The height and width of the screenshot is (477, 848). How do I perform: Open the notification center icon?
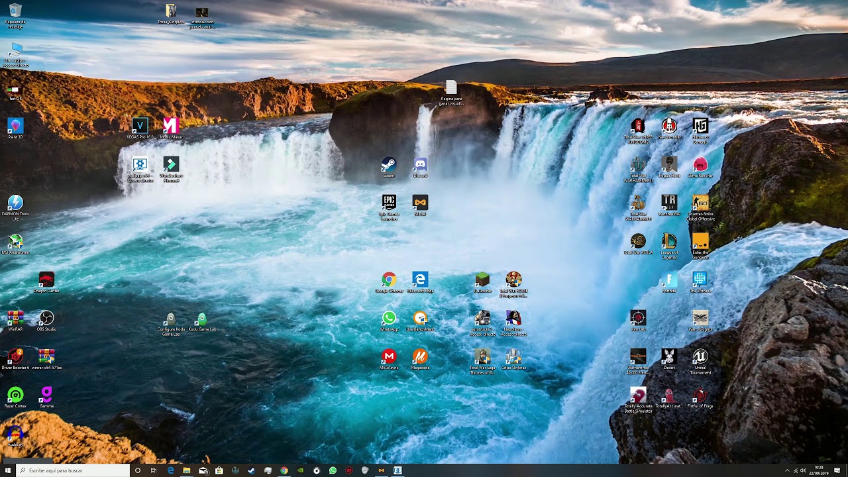point(837,470)
